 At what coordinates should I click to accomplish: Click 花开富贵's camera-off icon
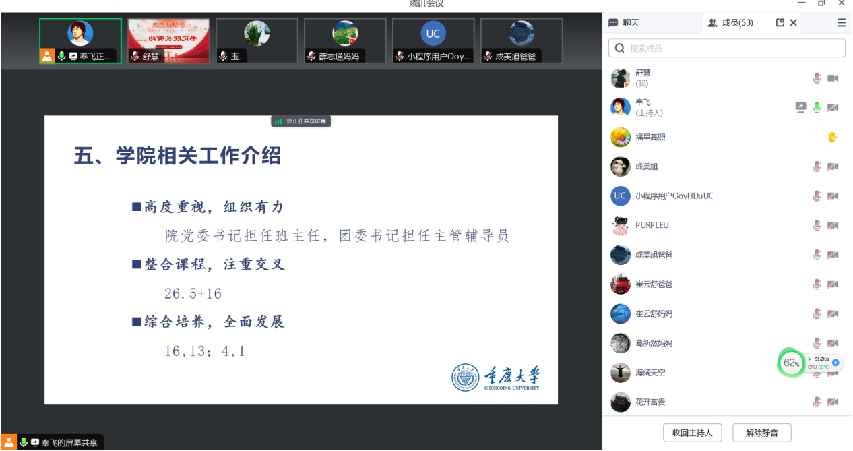[833, 402]
